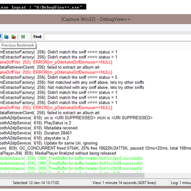Select the 'GC_CONCURRENT freed 5754K' log line
This screenshot has height=191, width=191.
(x=95, y=148)
